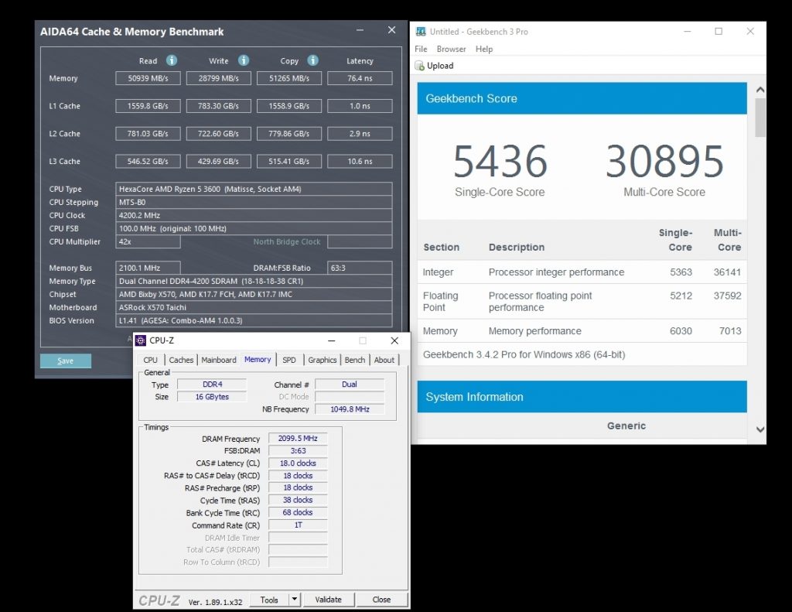Screen dimensions: 792x612
Task: Switch to the CPU tab in CPU-Z
Action: 150,360
